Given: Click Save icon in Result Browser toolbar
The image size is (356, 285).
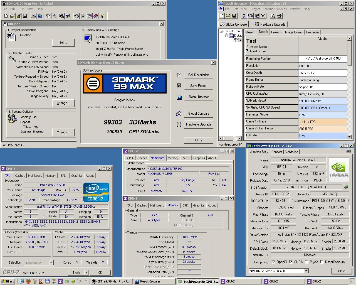Looking at the screenshot, I should tap(234, 16).
